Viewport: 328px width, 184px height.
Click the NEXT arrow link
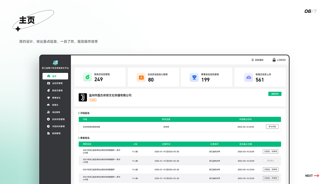click(312, 176)
